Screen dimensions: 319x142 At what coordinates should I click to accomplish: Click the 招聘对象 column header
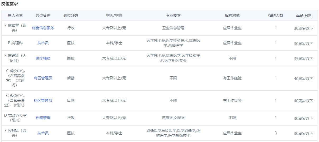pyautogui.click(x=232, y=15)
